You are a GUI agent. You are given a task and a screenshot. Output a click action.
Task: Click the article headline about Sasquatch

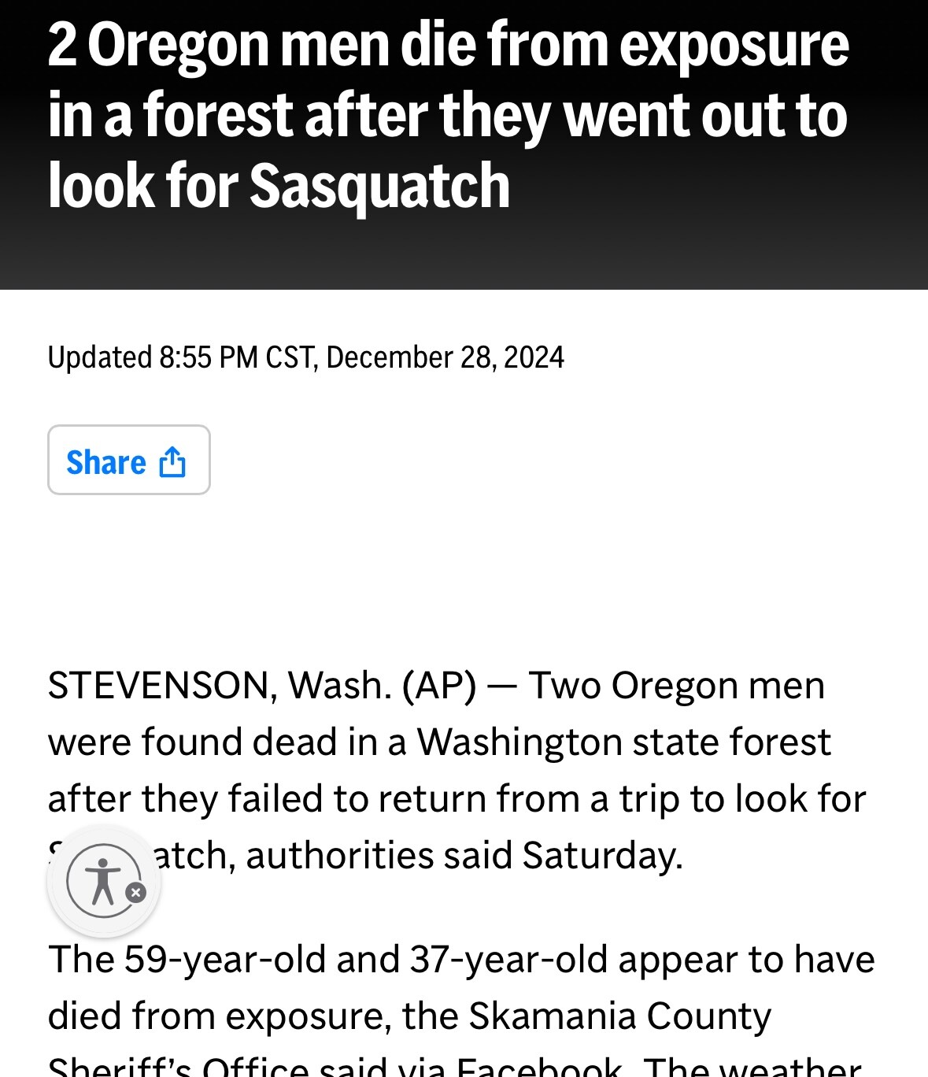coord(449,115)
